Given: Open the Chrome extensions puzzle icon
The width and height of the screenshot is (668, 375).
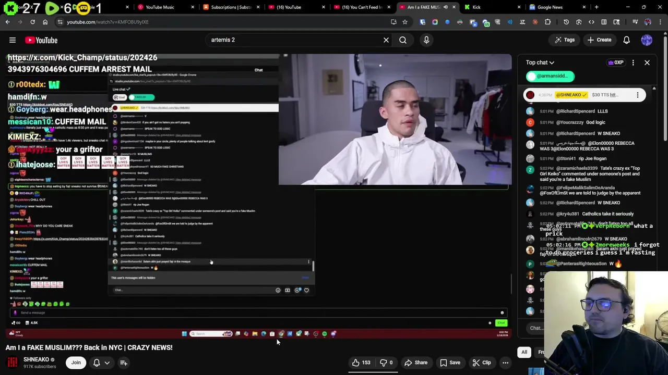Looking at the screenshot, I should click(547, 22).
